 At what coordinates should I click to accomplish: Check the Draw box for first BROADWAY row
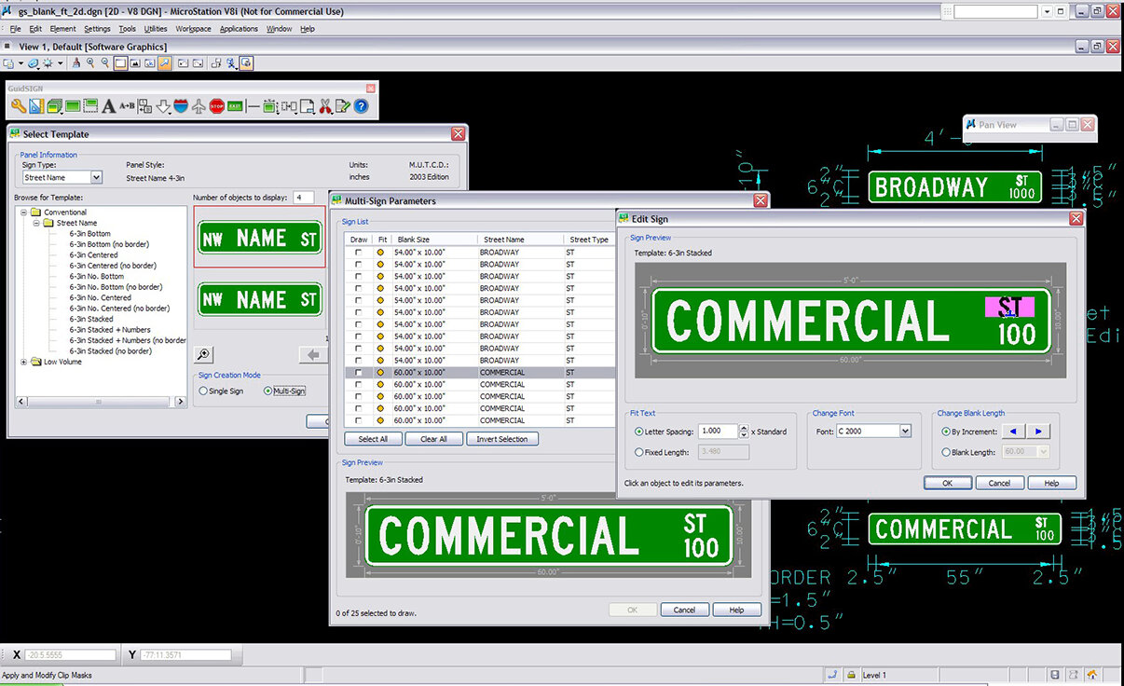[x=359, y=253]
